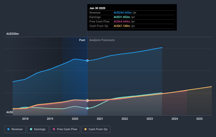216x137 pixels.
Task: Click the orange Cash From Op legend dot
Action: point(86,129)
